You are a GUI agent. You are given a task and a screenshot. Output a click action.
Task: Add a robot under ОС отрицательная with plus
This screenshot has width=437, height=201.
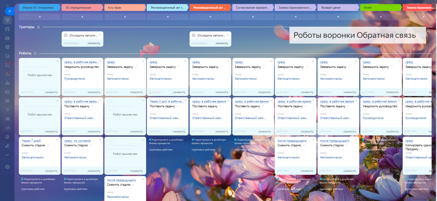click(x=82, y=17)
